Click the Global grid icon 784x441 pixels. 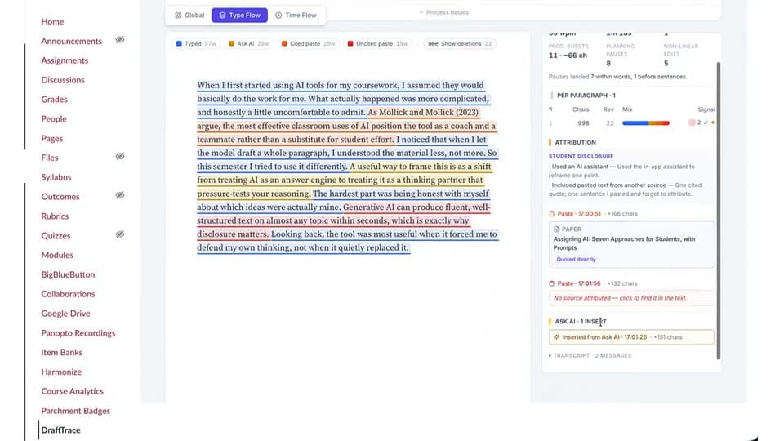(x=178, y=16)
